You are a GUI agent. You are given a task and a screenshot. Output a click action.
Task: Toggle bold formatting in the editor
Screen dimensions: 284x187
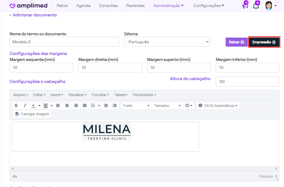click(x=16, y=106)
